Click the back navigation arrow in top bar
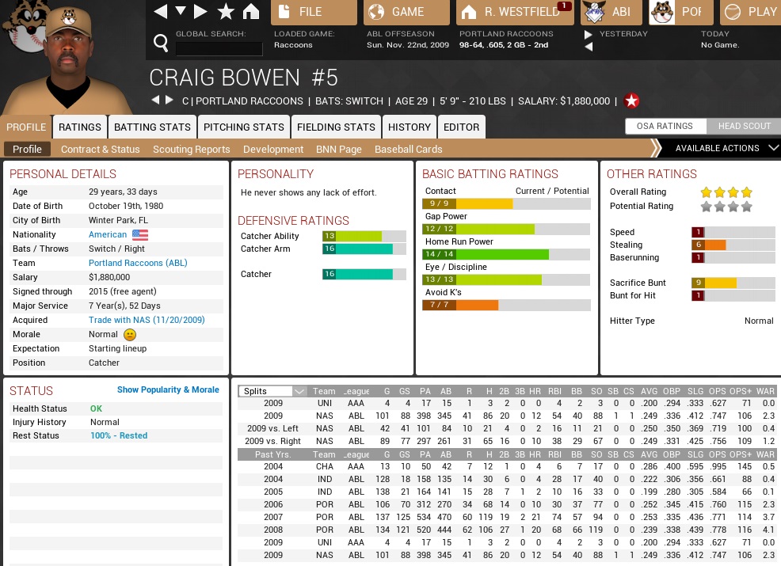781x566 pixels. point(161,11)
